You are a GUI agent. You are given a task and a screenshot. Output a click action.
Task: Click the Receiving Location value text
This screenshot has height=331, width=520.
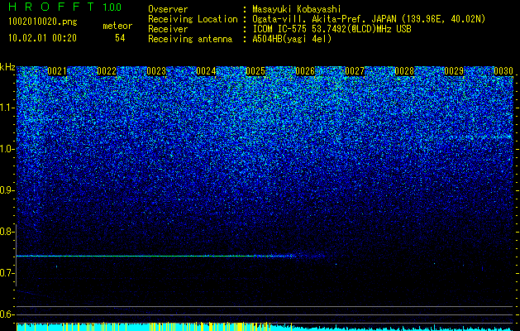pyautogui.click(x=367, y=19)
